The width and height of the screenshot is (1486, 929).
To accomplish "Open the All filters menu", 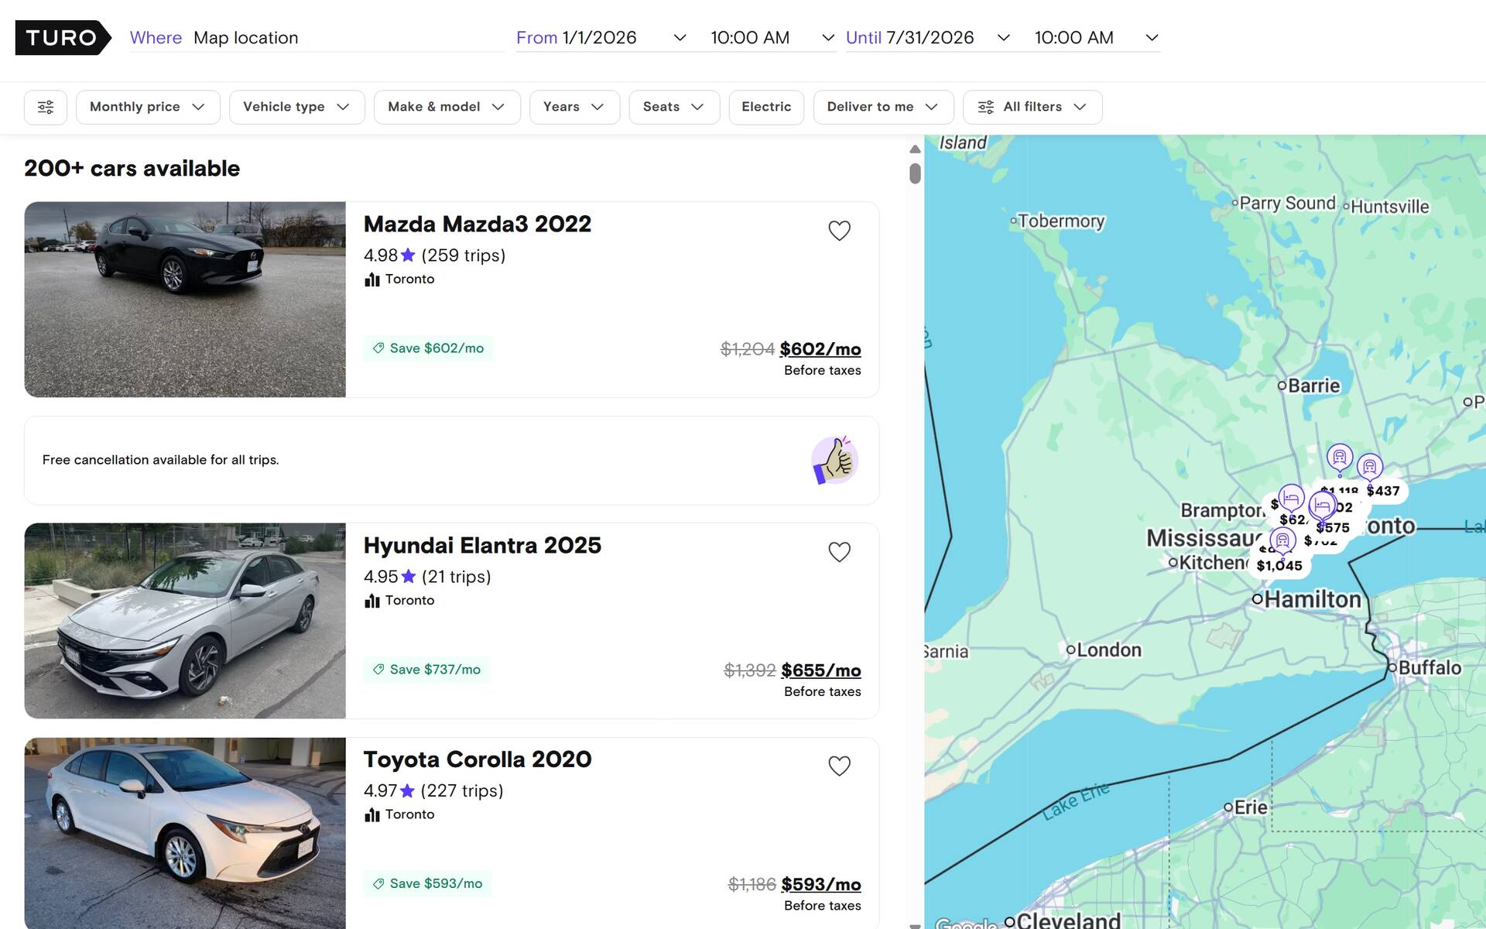I will [x=1032, y=107].
